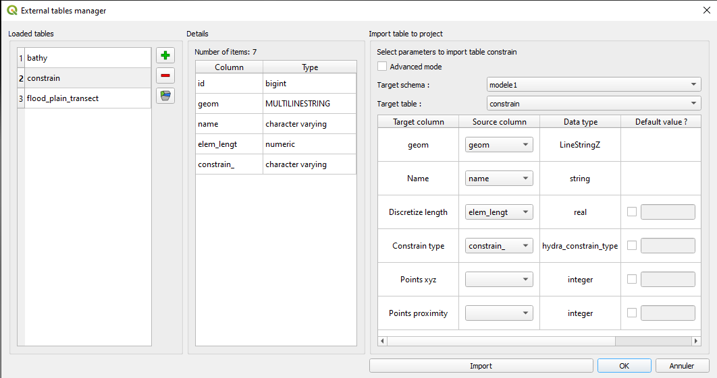This screenshot has height=378, width=717.
Task: Click the Target column header
Action: [x=419, y=122]
